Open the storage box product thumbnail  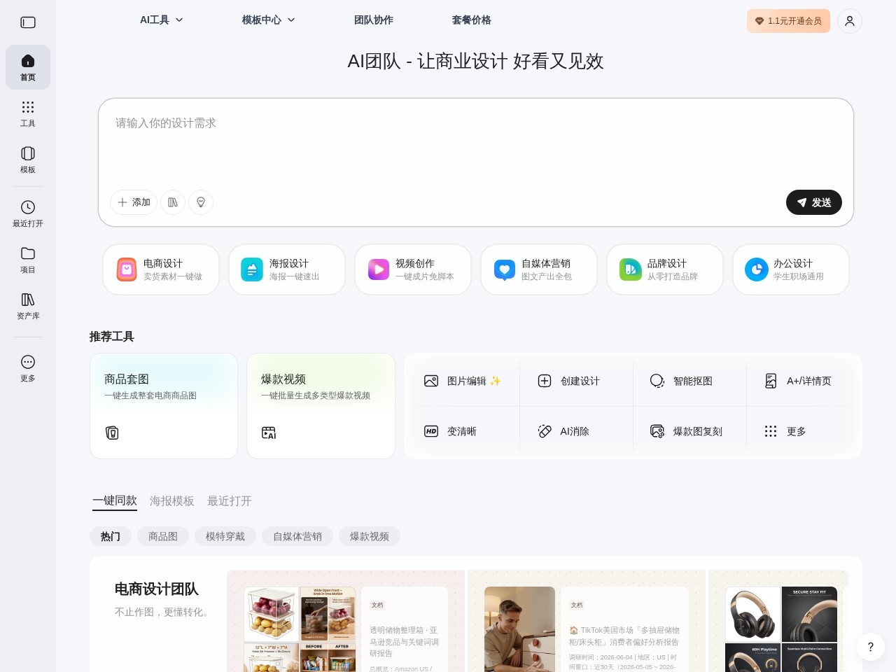300,629
